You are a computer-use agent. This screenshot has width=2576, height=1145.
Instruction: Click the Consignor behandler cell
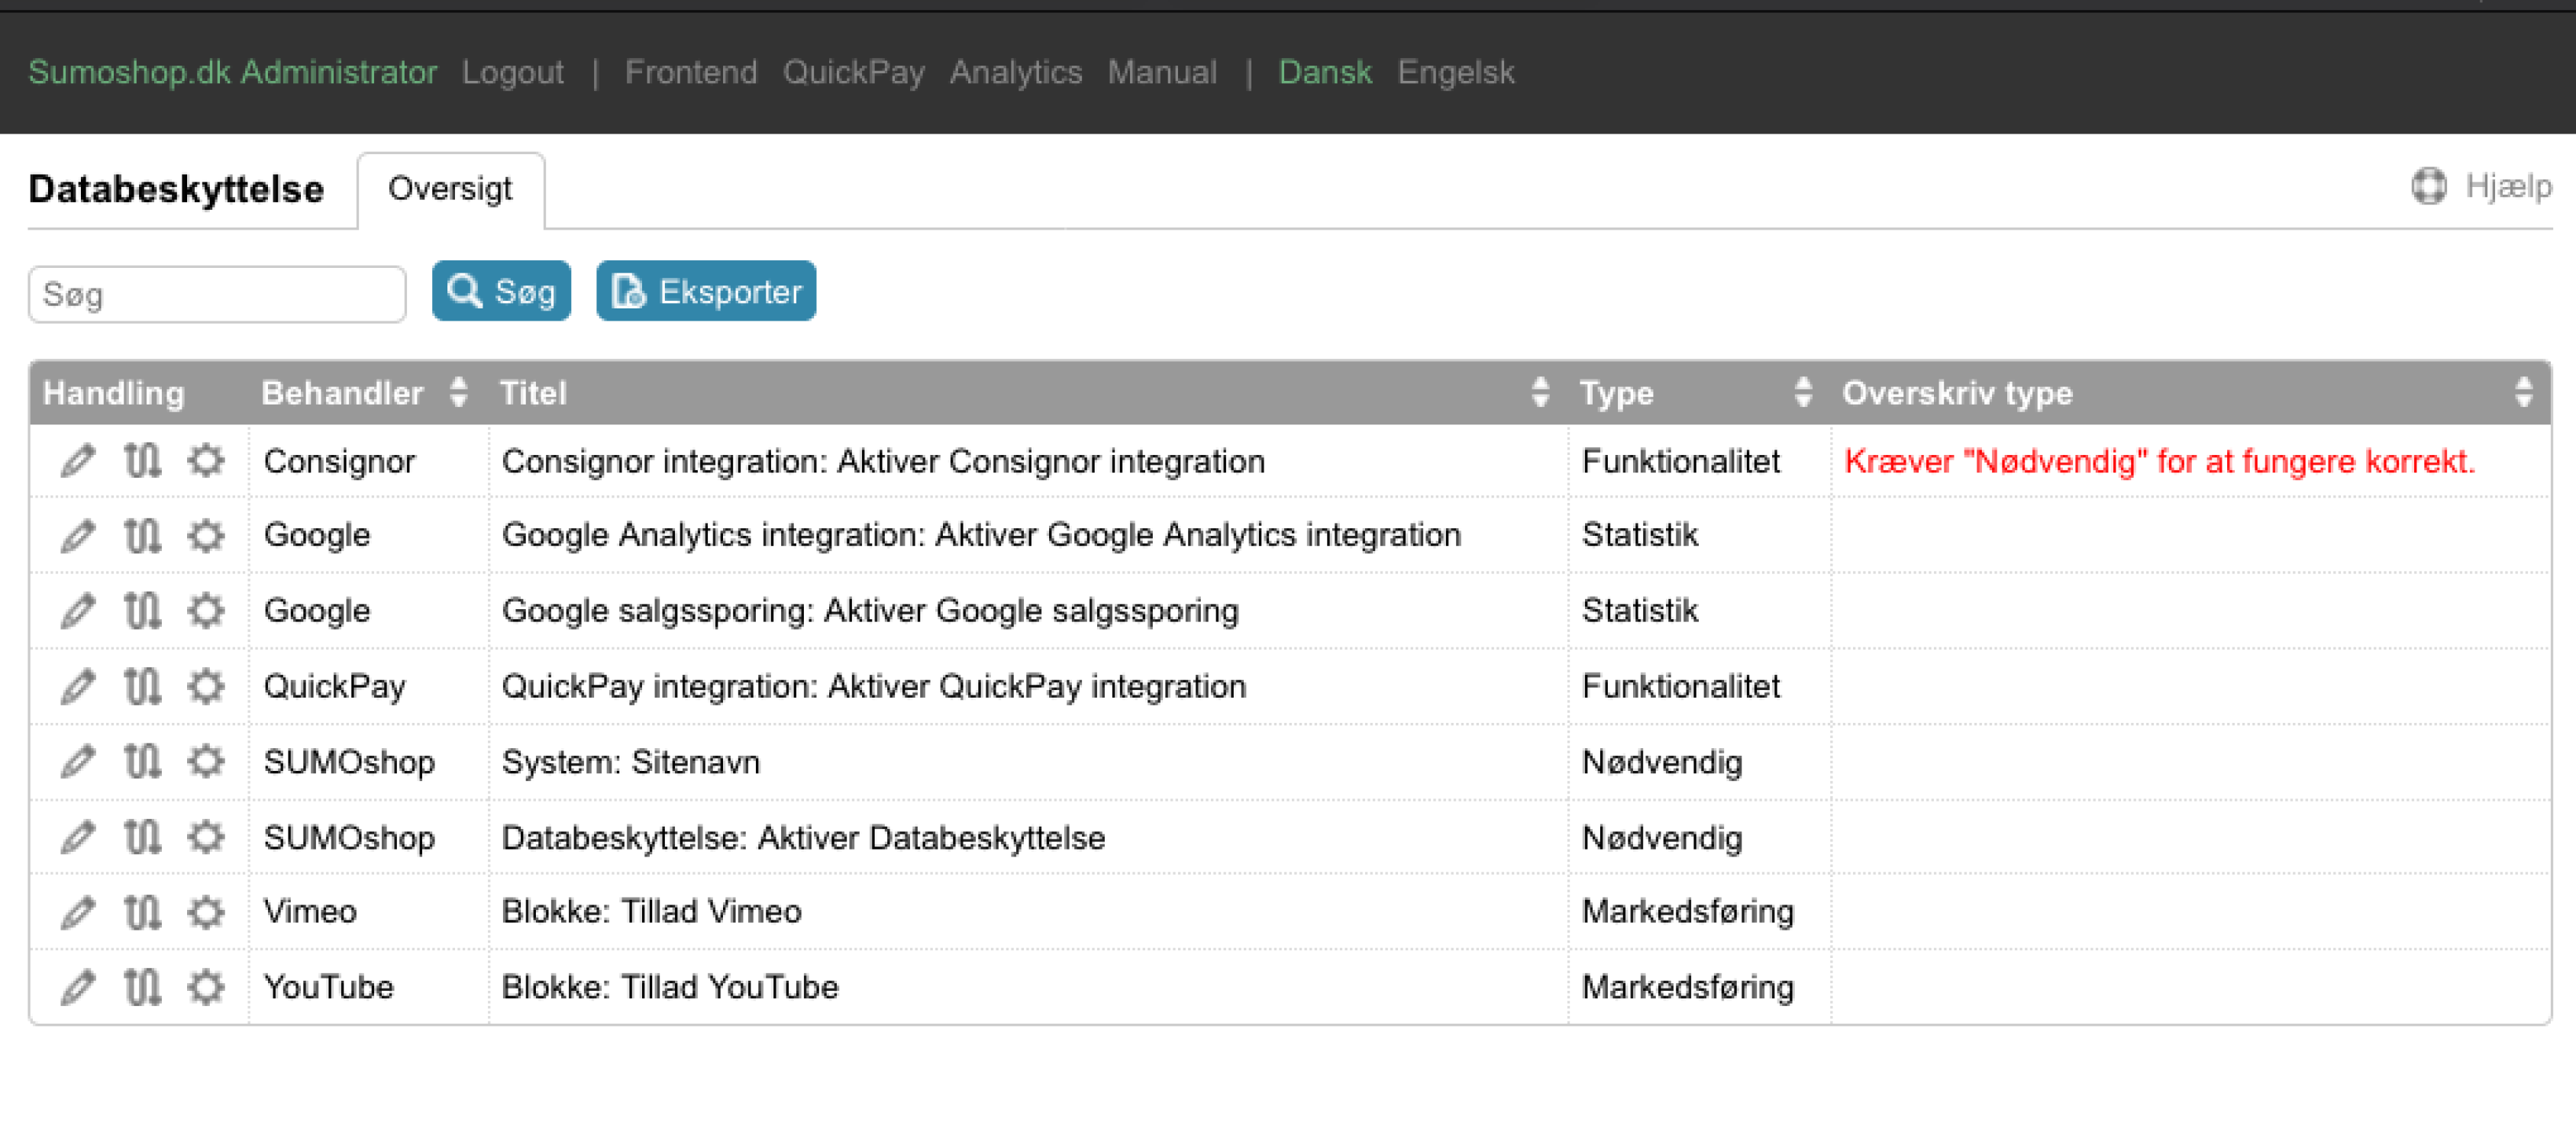click(x=339, y=461)
